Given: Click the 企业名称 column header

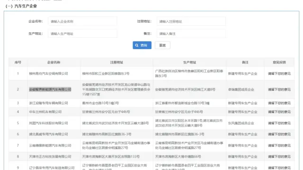Looking at the screenshot, I should tap(53, 62).
